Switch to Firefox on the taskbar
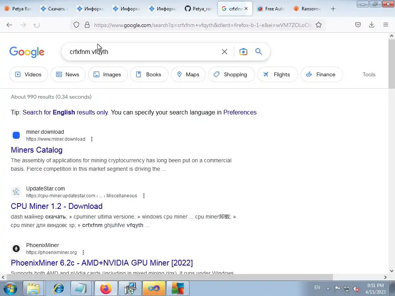The width and height of the screenshot is (395, 296). pyautogui.click(x=106, y=288)
